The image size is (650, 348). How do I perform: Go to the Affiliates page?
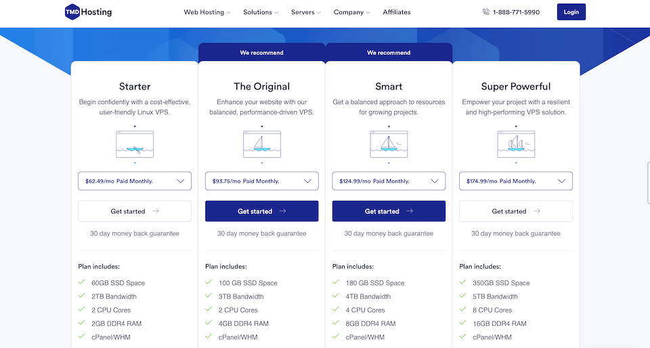click(397, 12)
